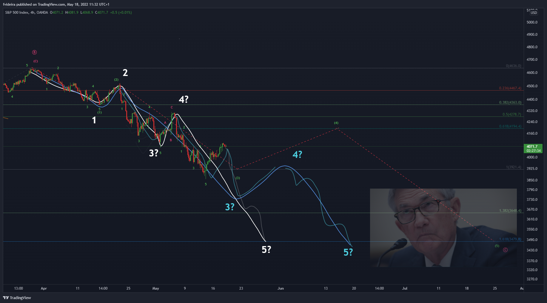Select the 0.5(4278.7) Fibonacci label
Image resolution: width=547 pixels, height=303 pixels.
[x=512, y=114]
